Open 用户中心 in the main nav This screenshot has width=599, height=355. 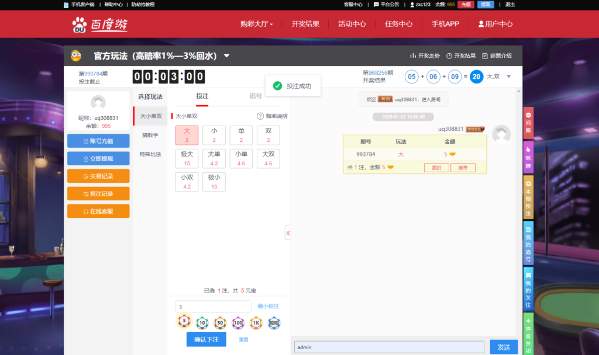click(495, 24)
